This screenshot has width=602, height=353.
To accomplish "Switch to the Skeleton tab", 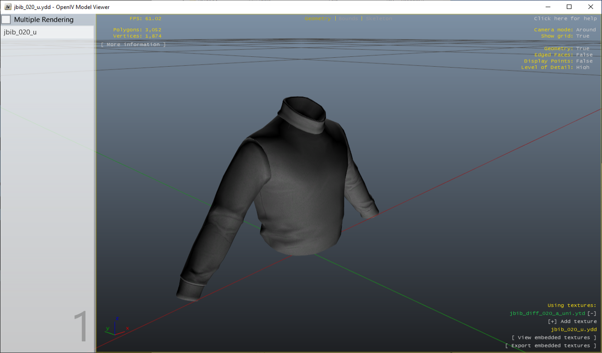I will (379, 18).
